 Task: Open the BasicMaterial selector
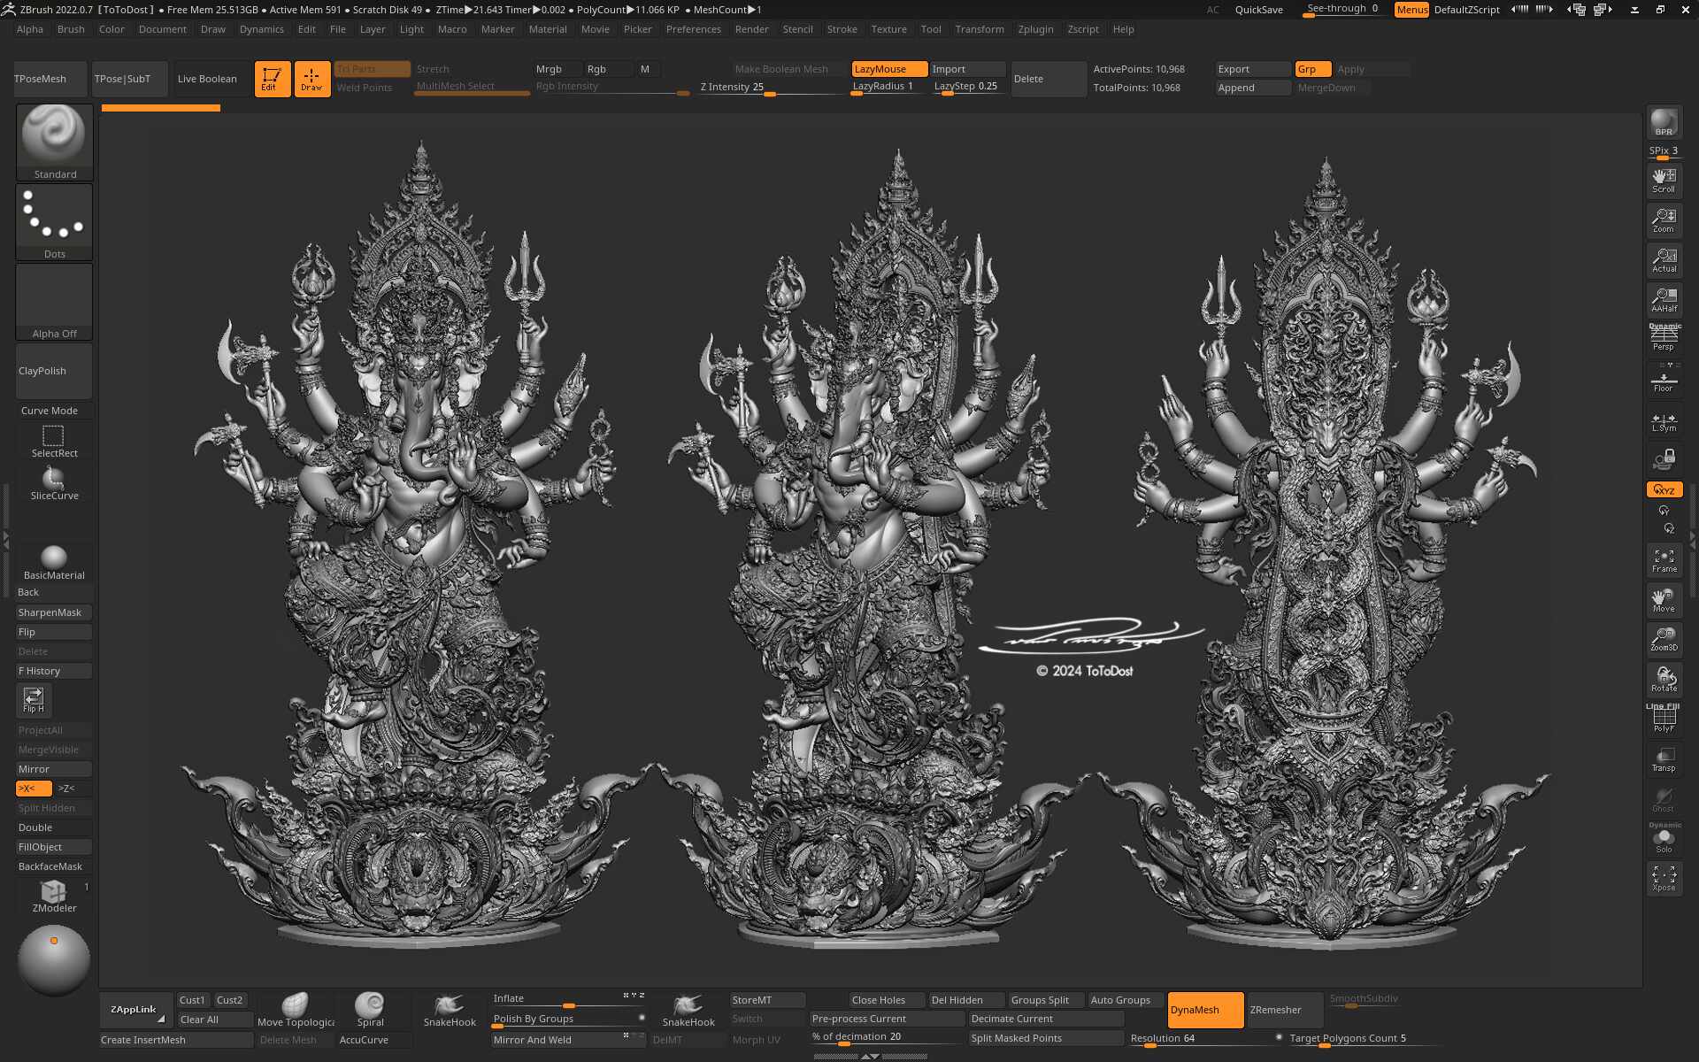coord(54,562)
